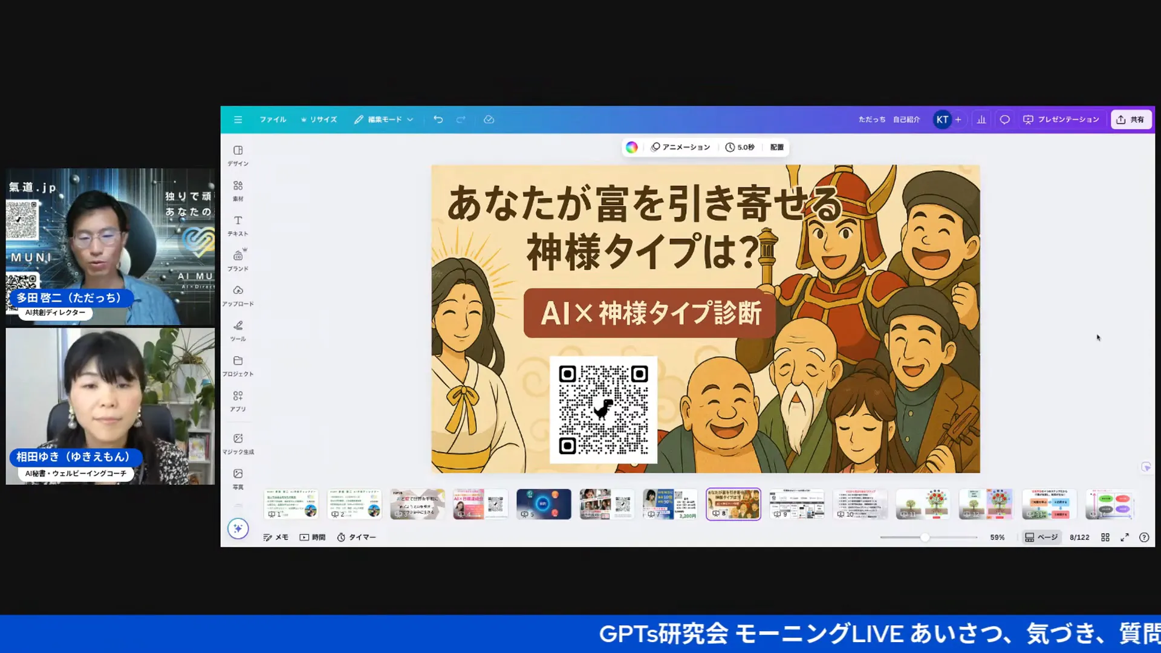Select page 9 thumbnail
The image size is (1161, 653).
click(x=796, y=504)
